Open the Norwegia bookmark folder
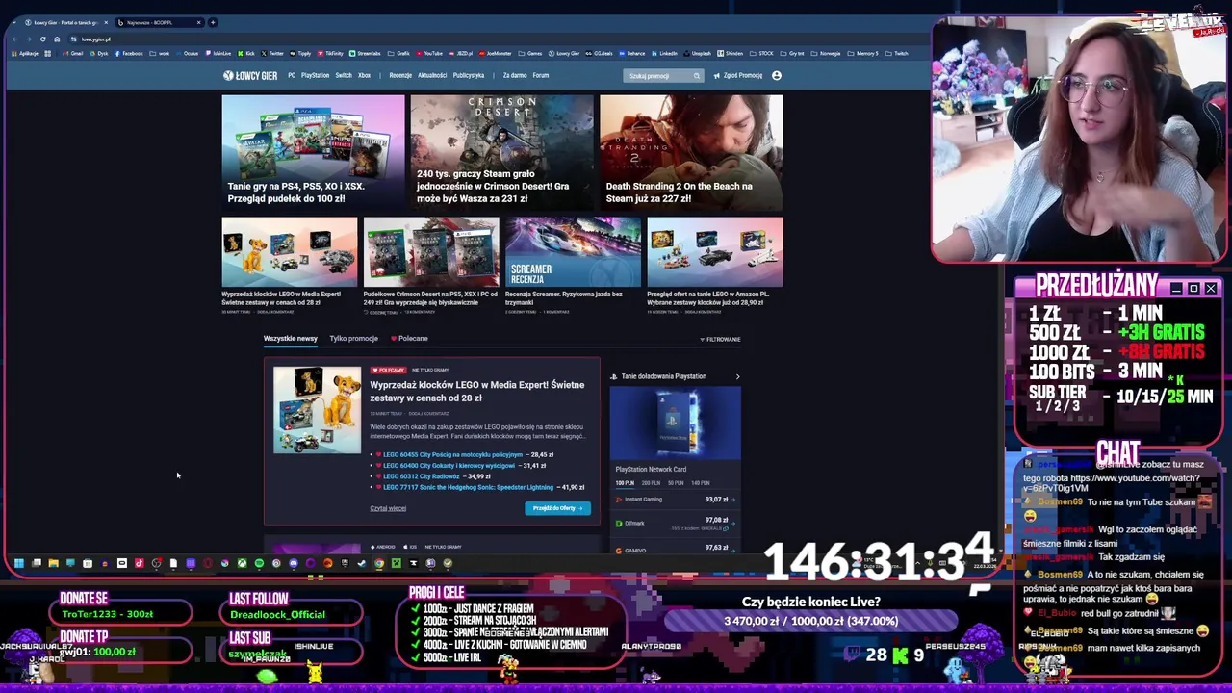Image resolution: width=1232 pixels, height=693 pixels. coord(826,53)
